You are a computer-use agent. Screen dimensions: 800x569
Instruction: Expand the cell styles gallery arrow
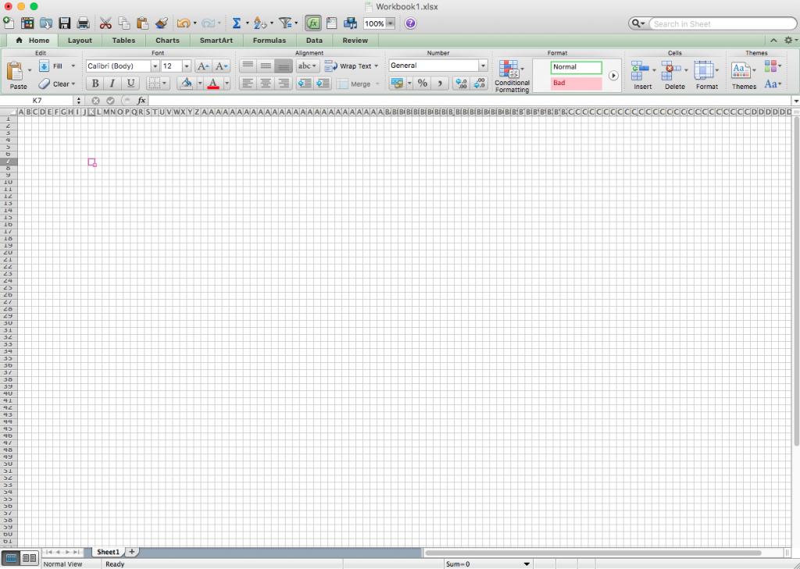pyautogui.click(x=613, y=76)
